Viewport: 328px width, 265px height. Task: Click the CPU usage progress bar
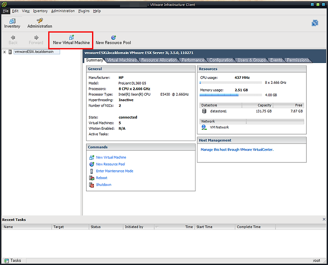tap(231, 82)
